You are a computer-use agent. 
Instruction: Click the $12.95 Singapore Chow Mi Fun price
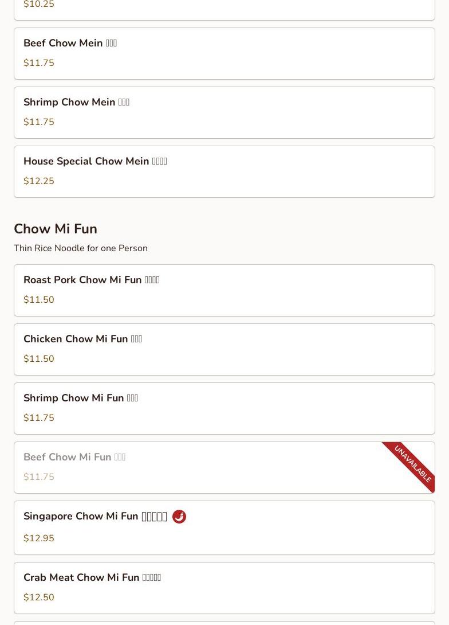[x=39, y=538]
